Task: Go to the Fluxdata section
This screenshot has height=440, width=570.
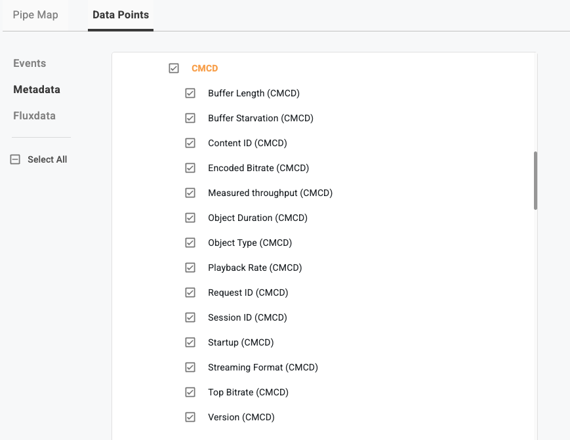Action: 34,116
